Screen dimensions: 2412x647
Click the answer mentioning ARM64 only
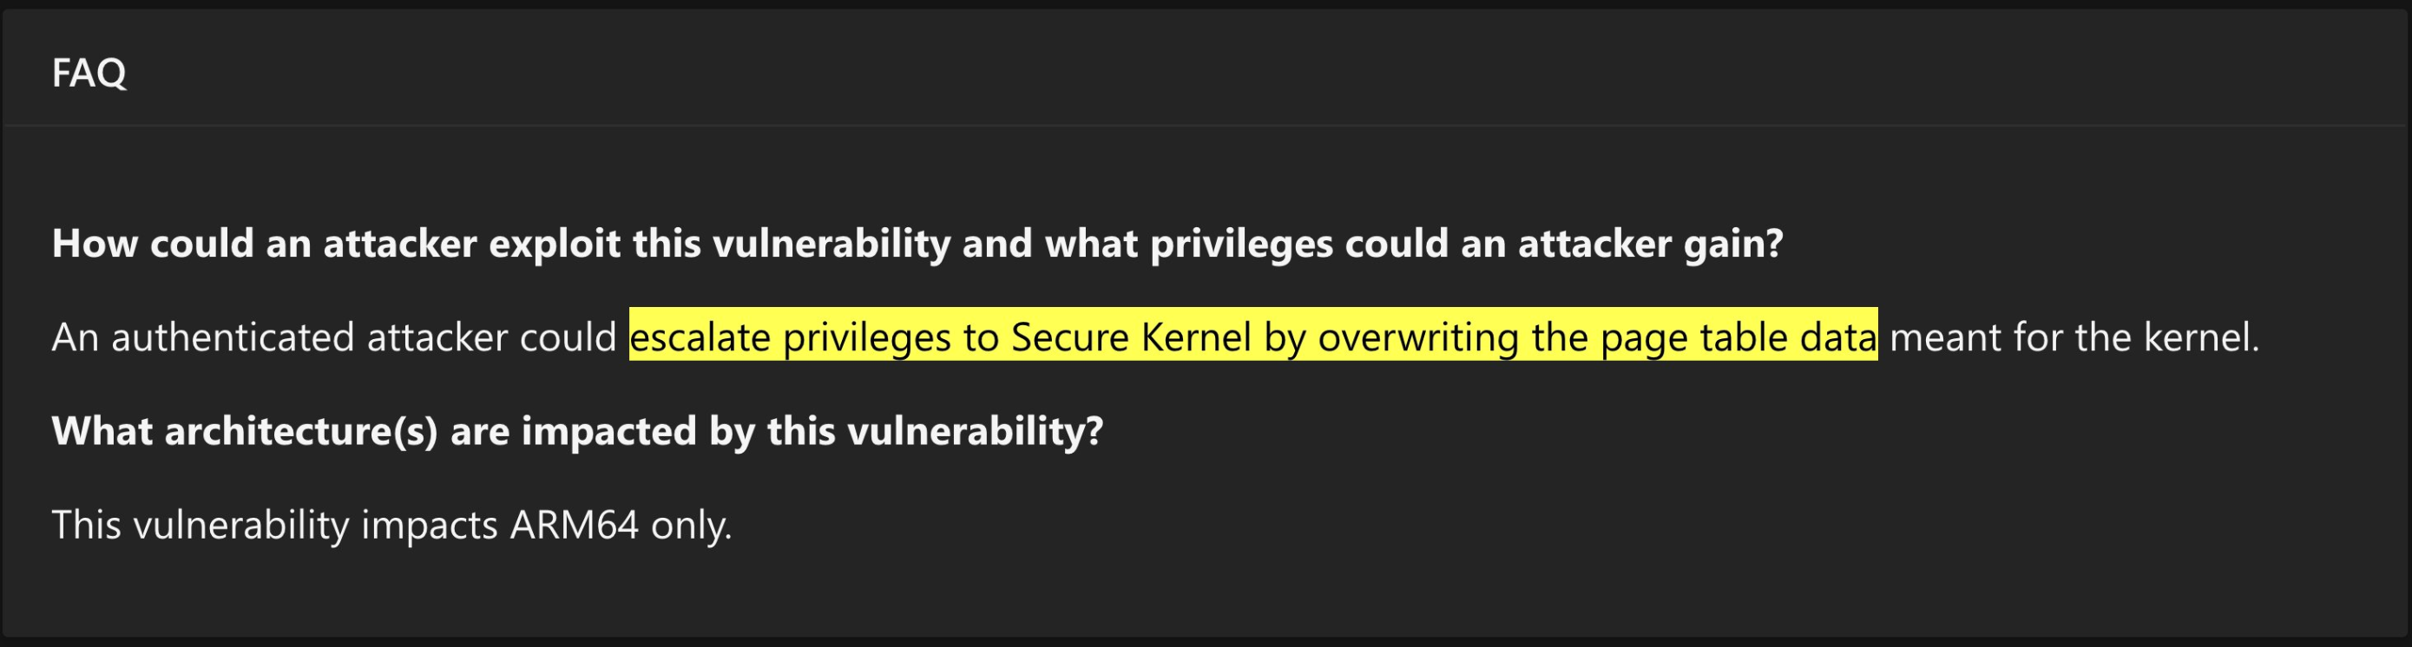[391, 526]
